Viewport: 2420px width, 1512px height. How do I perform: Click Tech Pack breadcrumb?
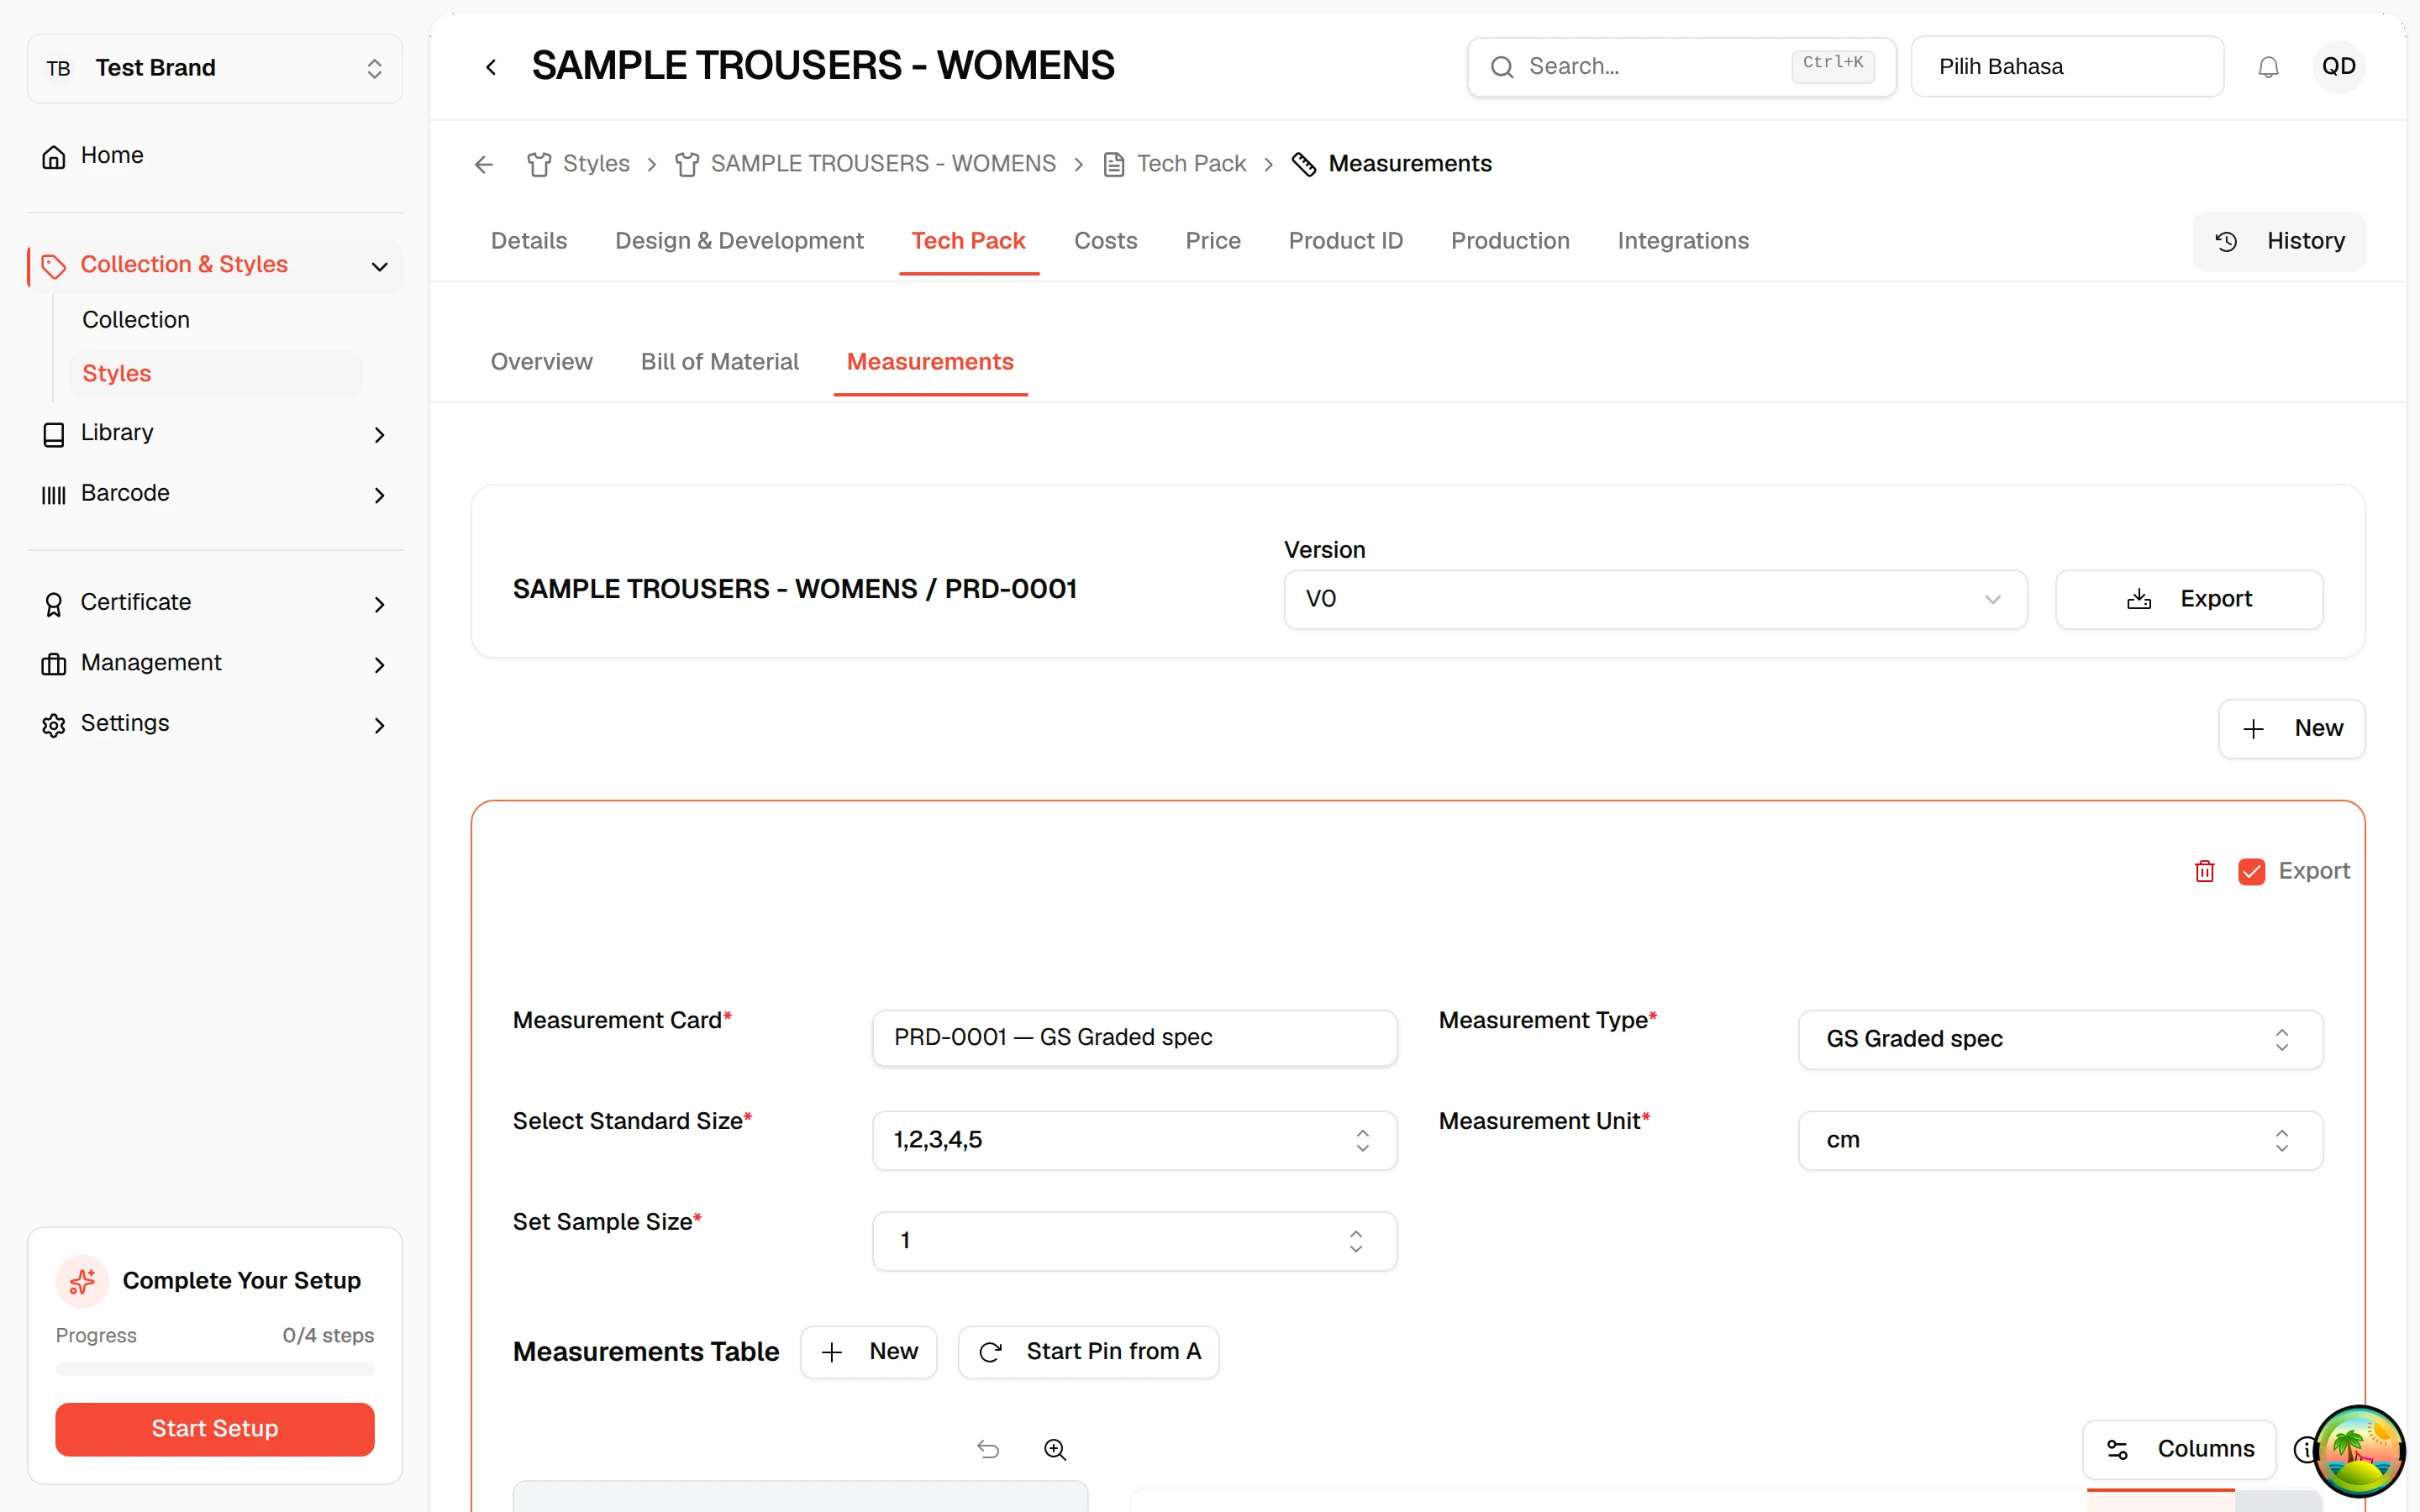1175,164
